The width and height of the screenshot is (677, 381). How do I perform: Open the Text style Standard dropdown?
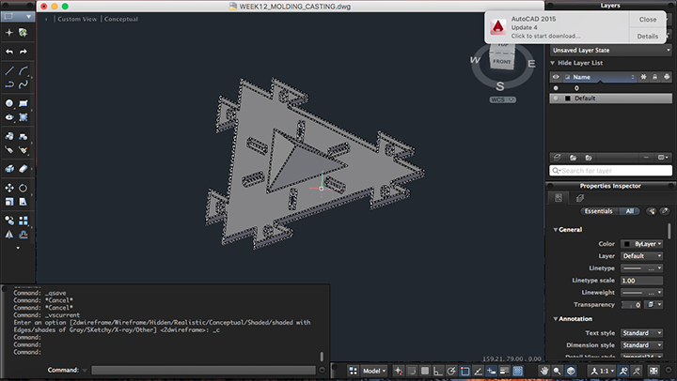[641, 333]
